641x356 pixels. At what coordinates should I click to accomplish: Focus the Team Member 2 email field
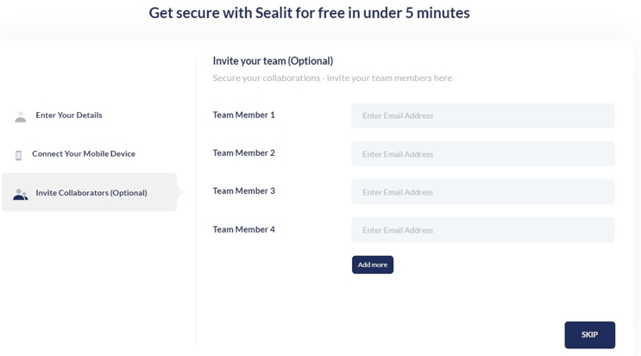click(483, 154)
